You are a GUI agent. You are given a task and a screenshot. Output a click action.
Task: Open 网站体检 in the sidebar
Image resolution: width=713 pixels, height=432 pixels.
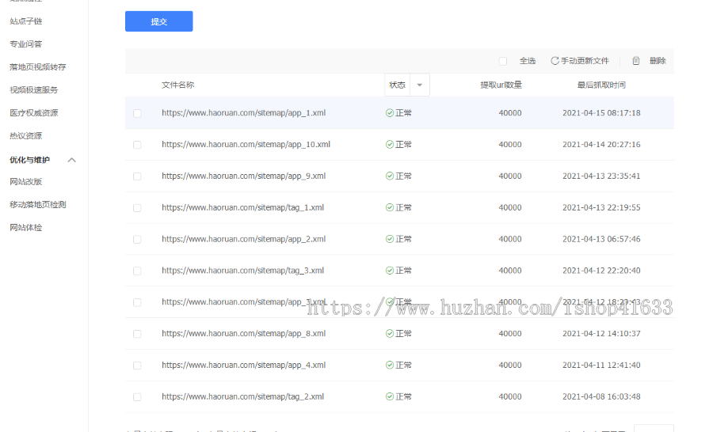(x=26, y=228)
